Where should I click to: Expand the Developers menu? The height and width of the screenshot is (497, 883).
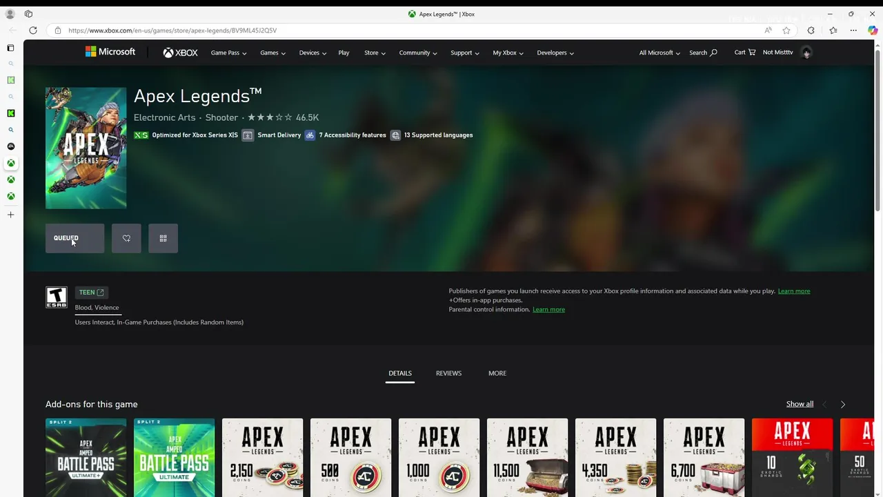point(555,52)
